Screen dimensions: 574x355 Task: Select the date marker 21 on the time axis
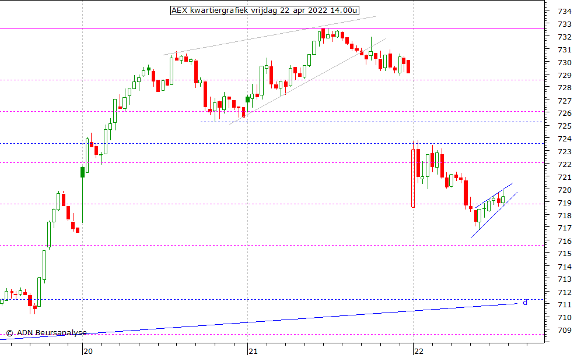point(253,350)
